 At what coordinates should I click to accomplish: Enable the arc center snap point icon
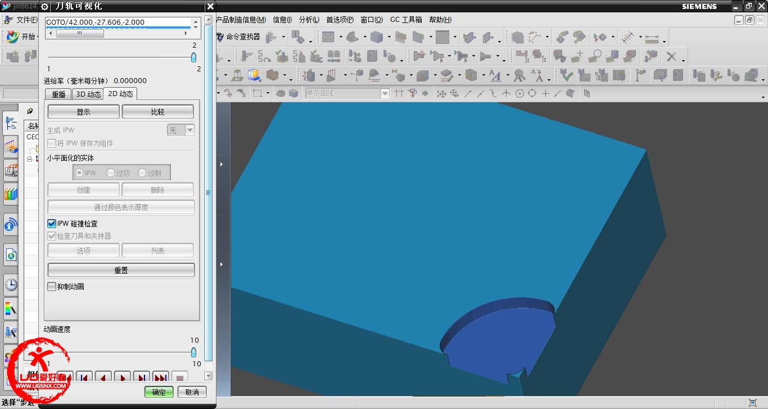(520, 93)
